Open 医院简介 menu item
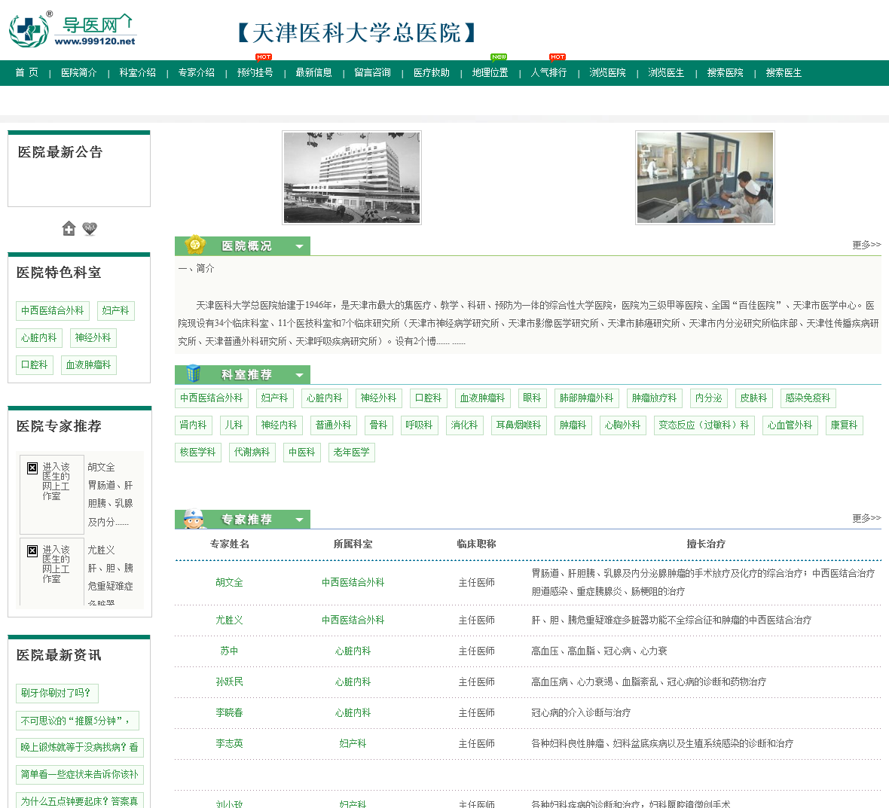Image resolution: width=889 pixels, height=808 pixels. pos(79,72)
